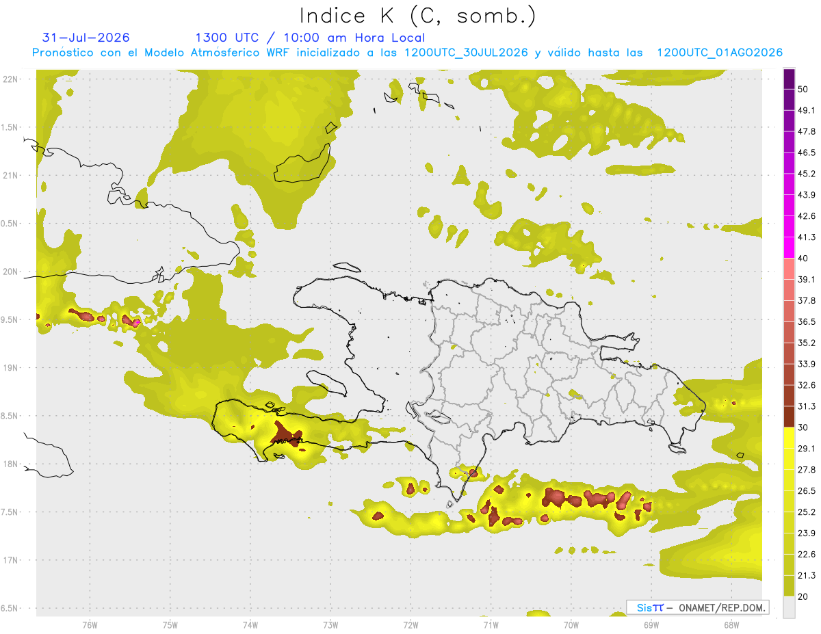Click the colorbar value '30'

tap(804, 427)
